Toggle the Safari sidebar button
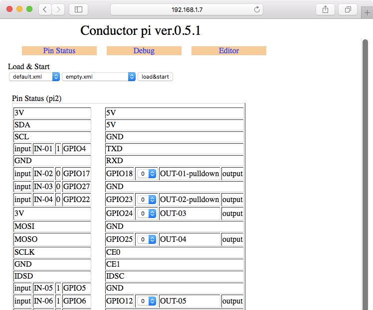Screen dimensions: 373x310 78,9
